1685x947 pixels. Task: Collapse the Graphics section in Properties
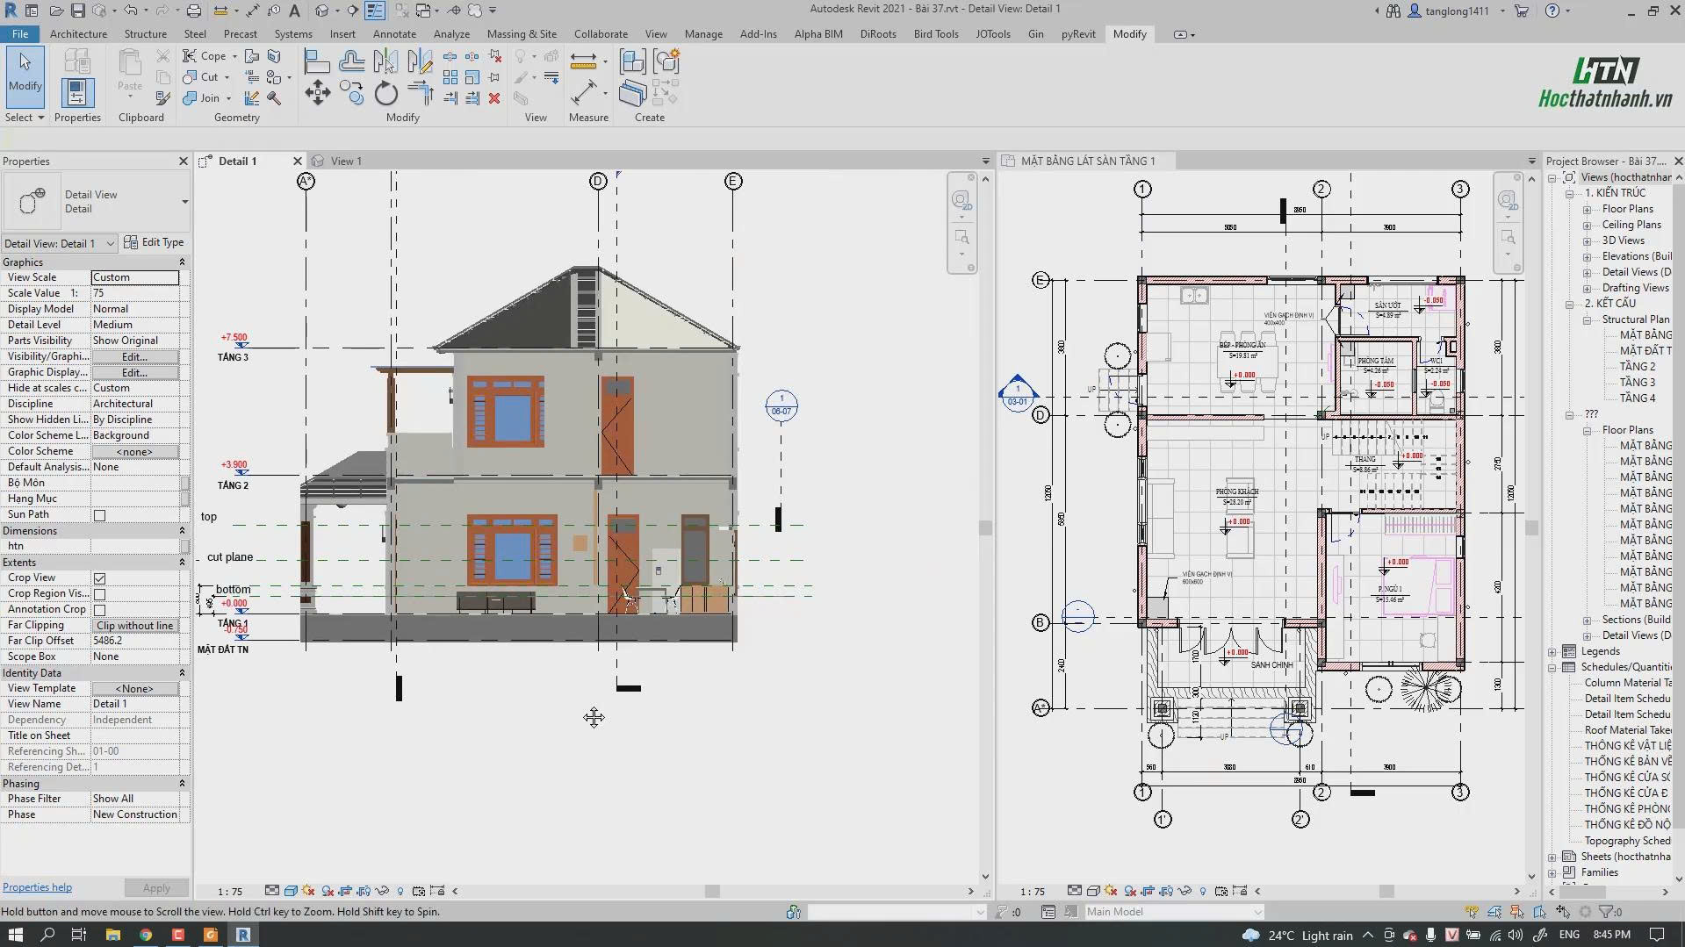click(x=182, y=262)
